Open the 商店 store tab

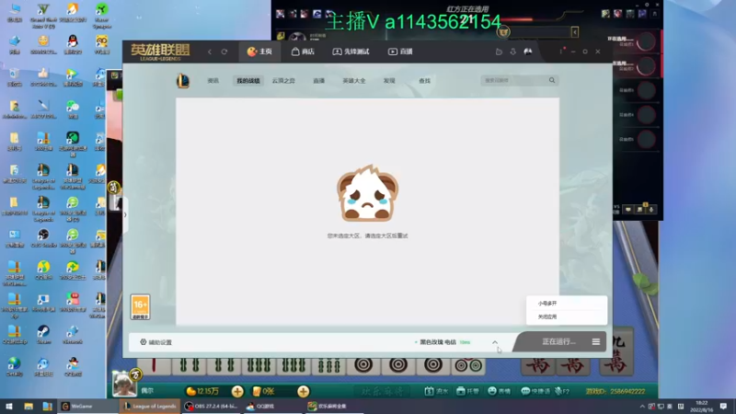303,52
